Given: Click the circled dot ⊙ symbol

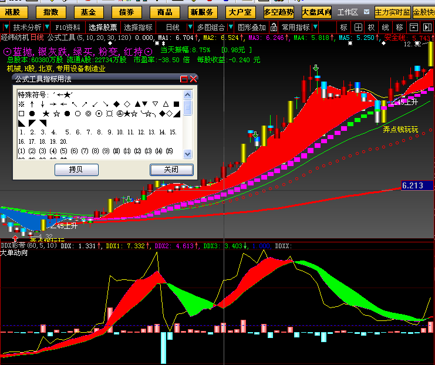Looking at the screenshot, I should [99, 113].
